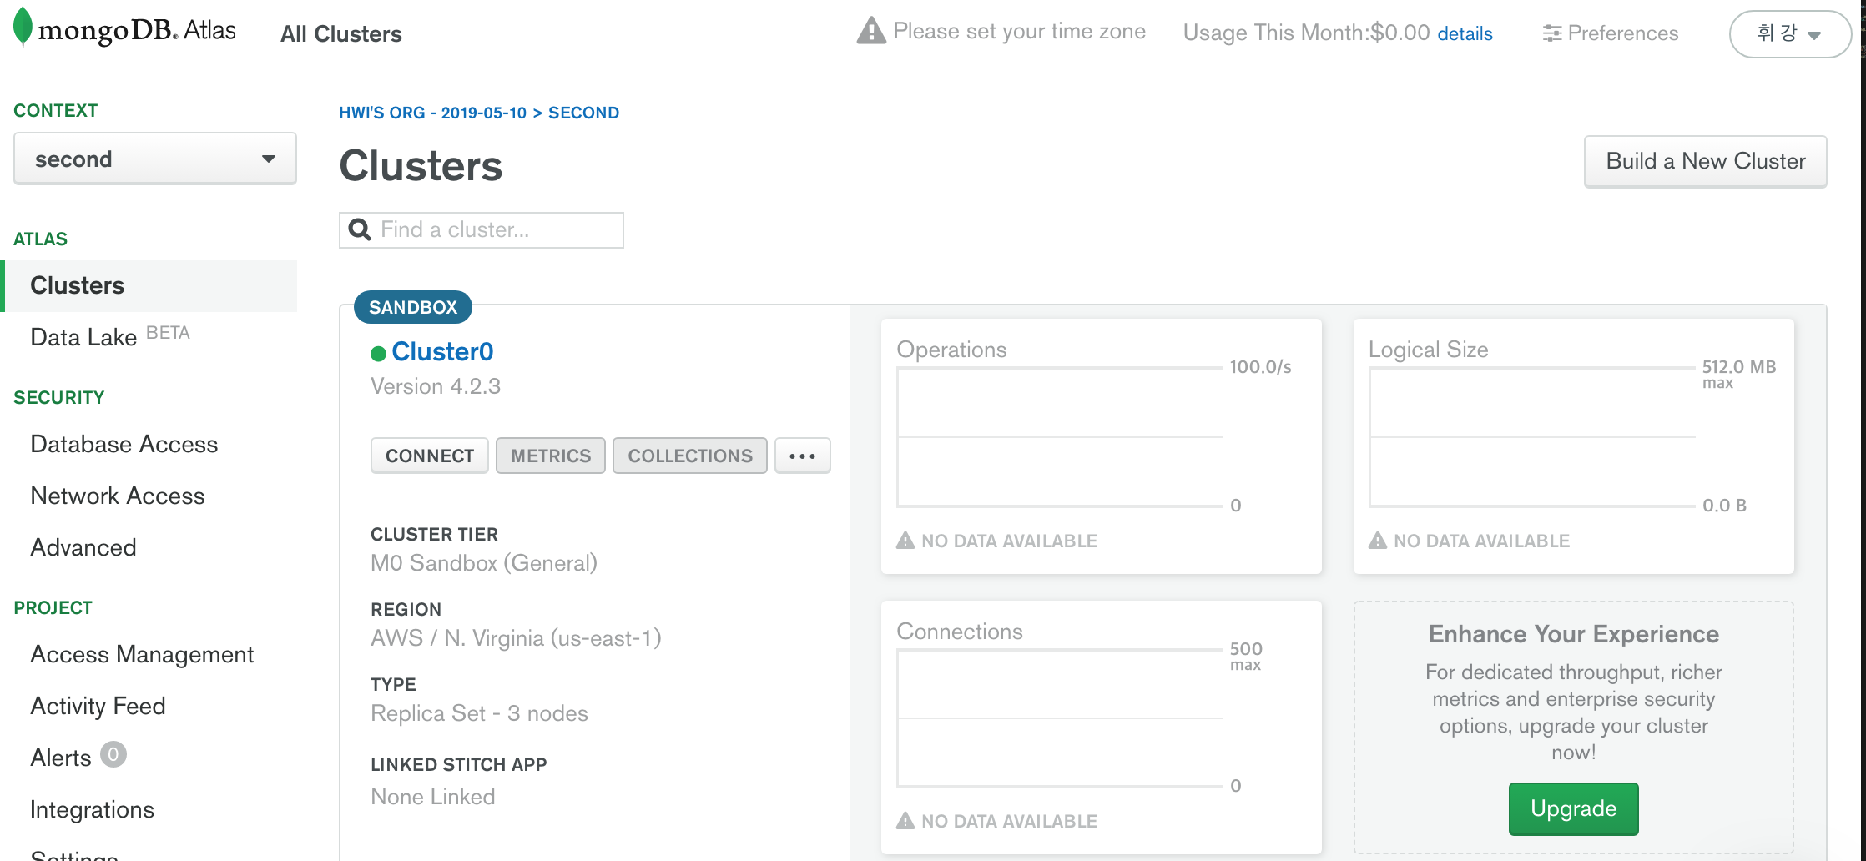
Task: Click the SANDBOX badge label
Action: point(413,307)
